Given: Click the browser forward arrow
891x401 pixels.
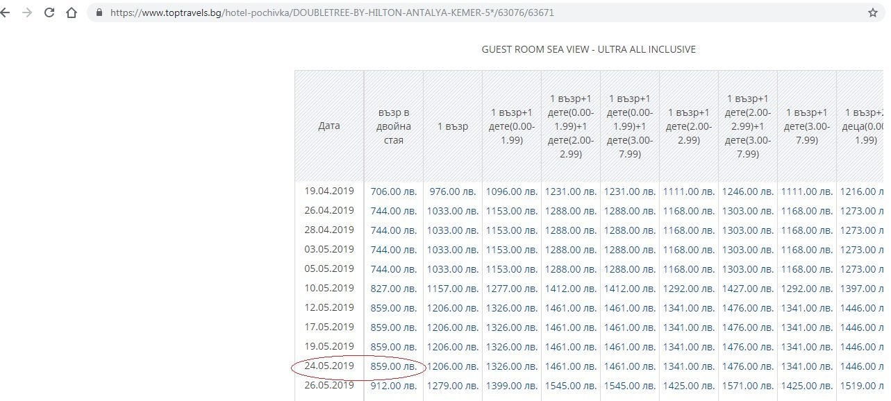Looking at the screenshot, I should (x=28, y=12).
